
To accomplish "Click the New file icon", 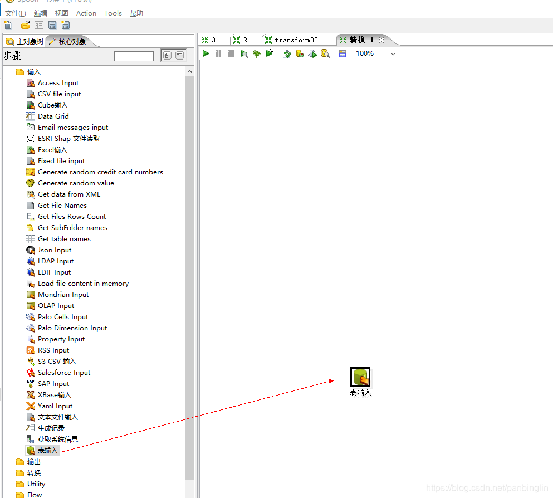I will click(x=8, y=25).
